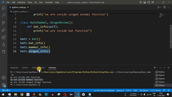Switch to the TERMINAL panel tab

coord(52,68)
